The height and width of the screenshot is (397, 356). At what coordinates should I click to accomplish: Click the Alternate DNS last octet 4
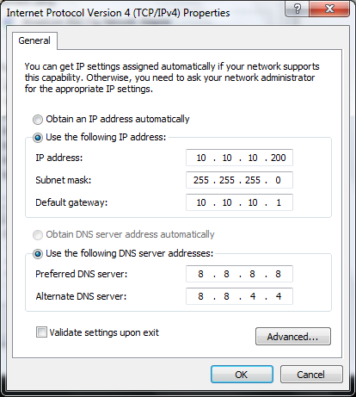pyautogui.click(x=279, y=296)
